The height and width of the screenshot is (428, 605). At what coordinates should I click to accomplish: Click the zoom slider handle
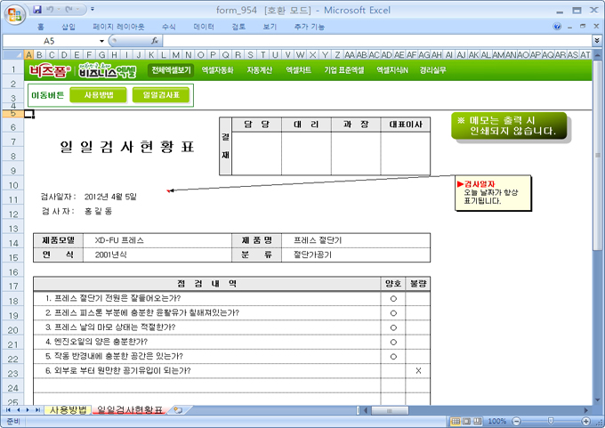551,421
